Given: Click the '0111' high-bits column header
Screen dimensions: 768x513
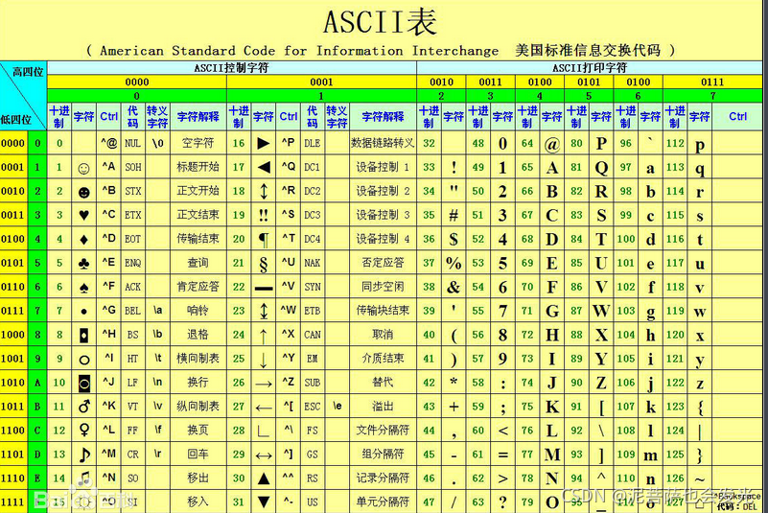Looking at the screenshot, I should 712,82.
